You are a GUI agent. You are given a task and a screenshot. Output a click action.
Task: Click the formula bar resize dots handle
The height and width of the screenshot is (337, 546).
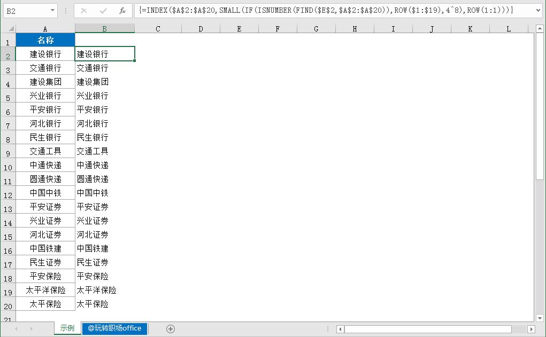coord(65,11)
